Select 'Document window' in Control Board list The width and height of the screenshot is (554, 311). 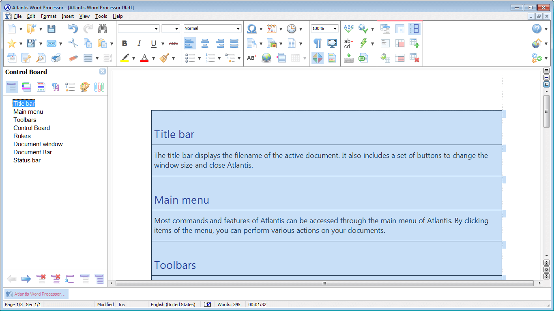click(38, 144)
